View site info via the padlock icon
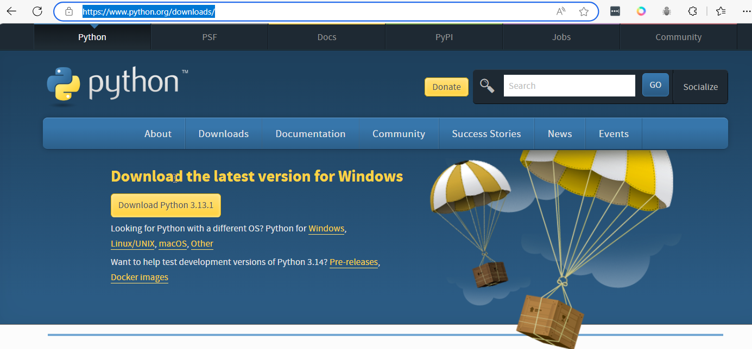 (69, 11)
